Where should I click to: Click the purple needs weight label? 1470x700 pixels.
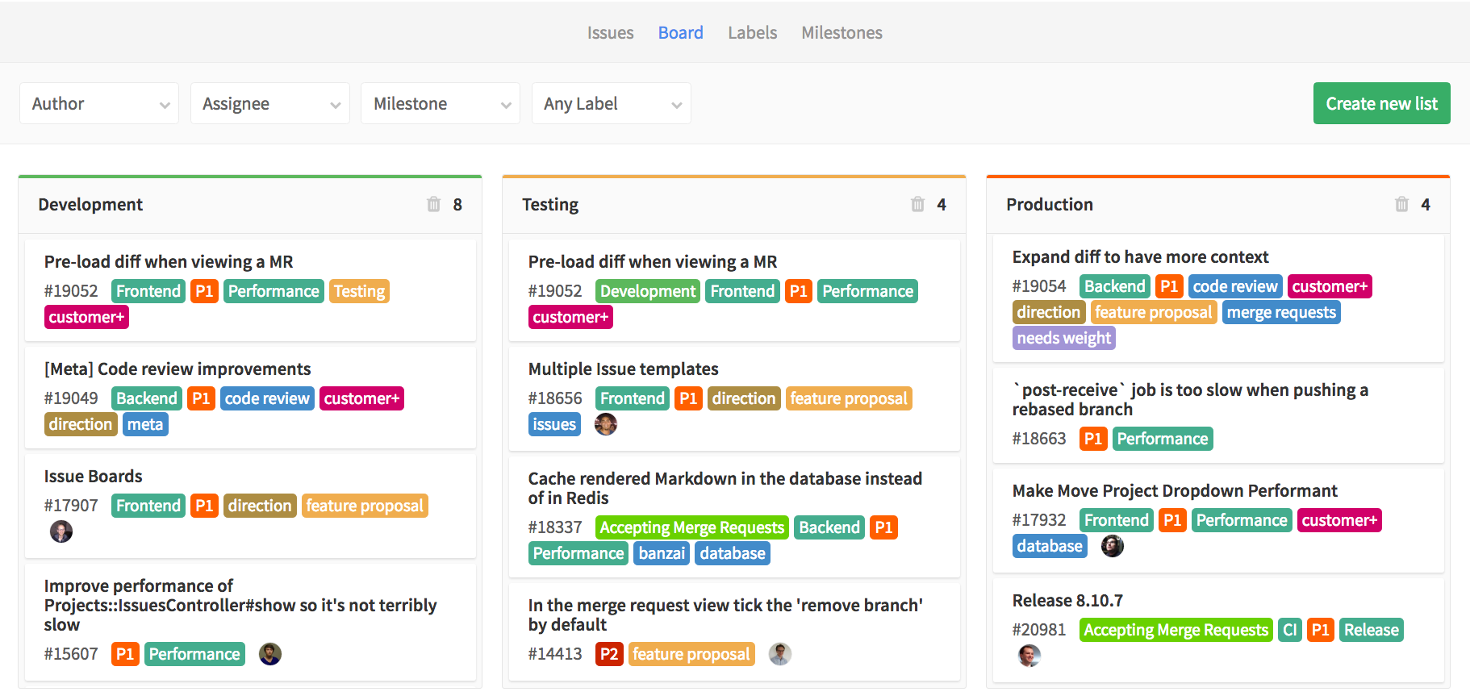click(1063, 338)
